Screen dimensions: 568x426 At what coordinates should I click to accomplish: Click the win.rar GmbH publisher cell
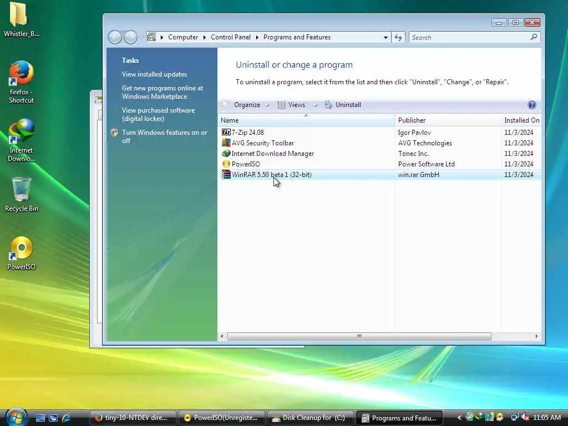[x=418, y=175]
